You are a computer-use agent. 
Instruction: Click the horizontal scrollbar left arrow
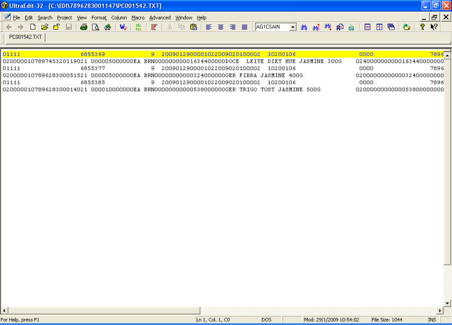4,310
